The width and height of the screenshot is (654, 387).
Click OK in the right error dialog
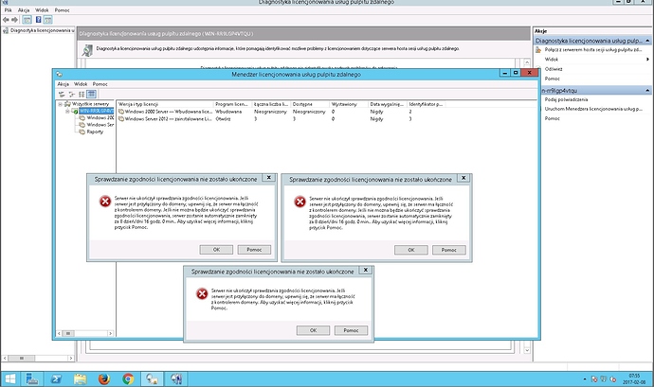point(410,250)
